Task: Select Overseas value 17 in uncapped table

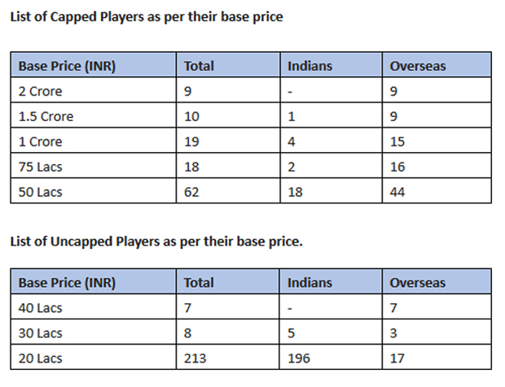Action: point(399,359)
